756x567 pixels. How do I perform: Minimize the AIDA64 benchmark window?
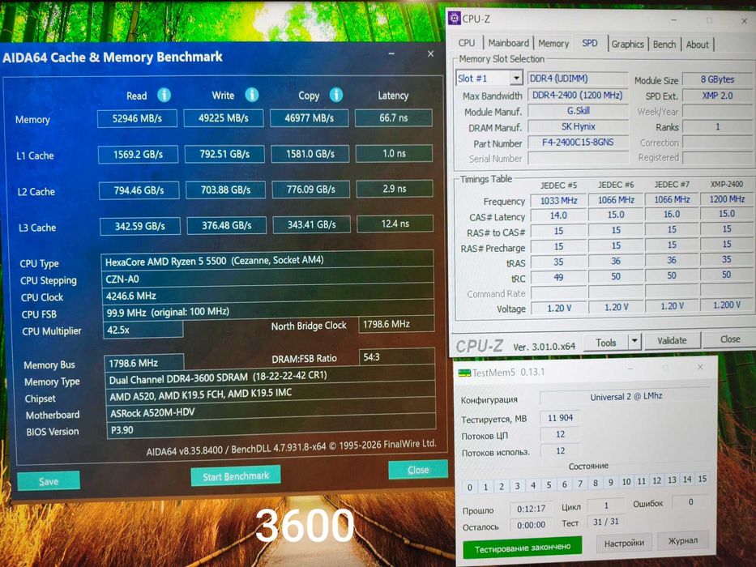[x=391, y=53]
